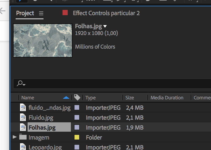The width and height of the screenshot is (211, 150).
Task: Click the JPEG file icon for Fluido.jpg
Action: tap(23, 118)
